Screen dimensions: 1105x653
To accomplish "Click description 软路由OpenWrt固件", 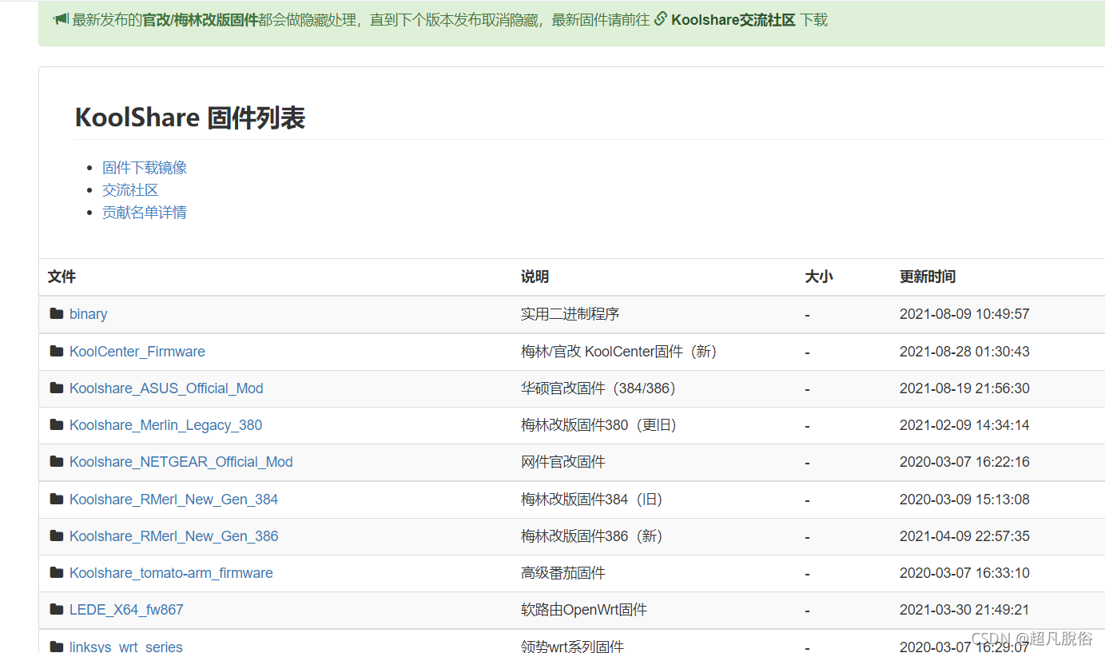I will tap(584, 610).
